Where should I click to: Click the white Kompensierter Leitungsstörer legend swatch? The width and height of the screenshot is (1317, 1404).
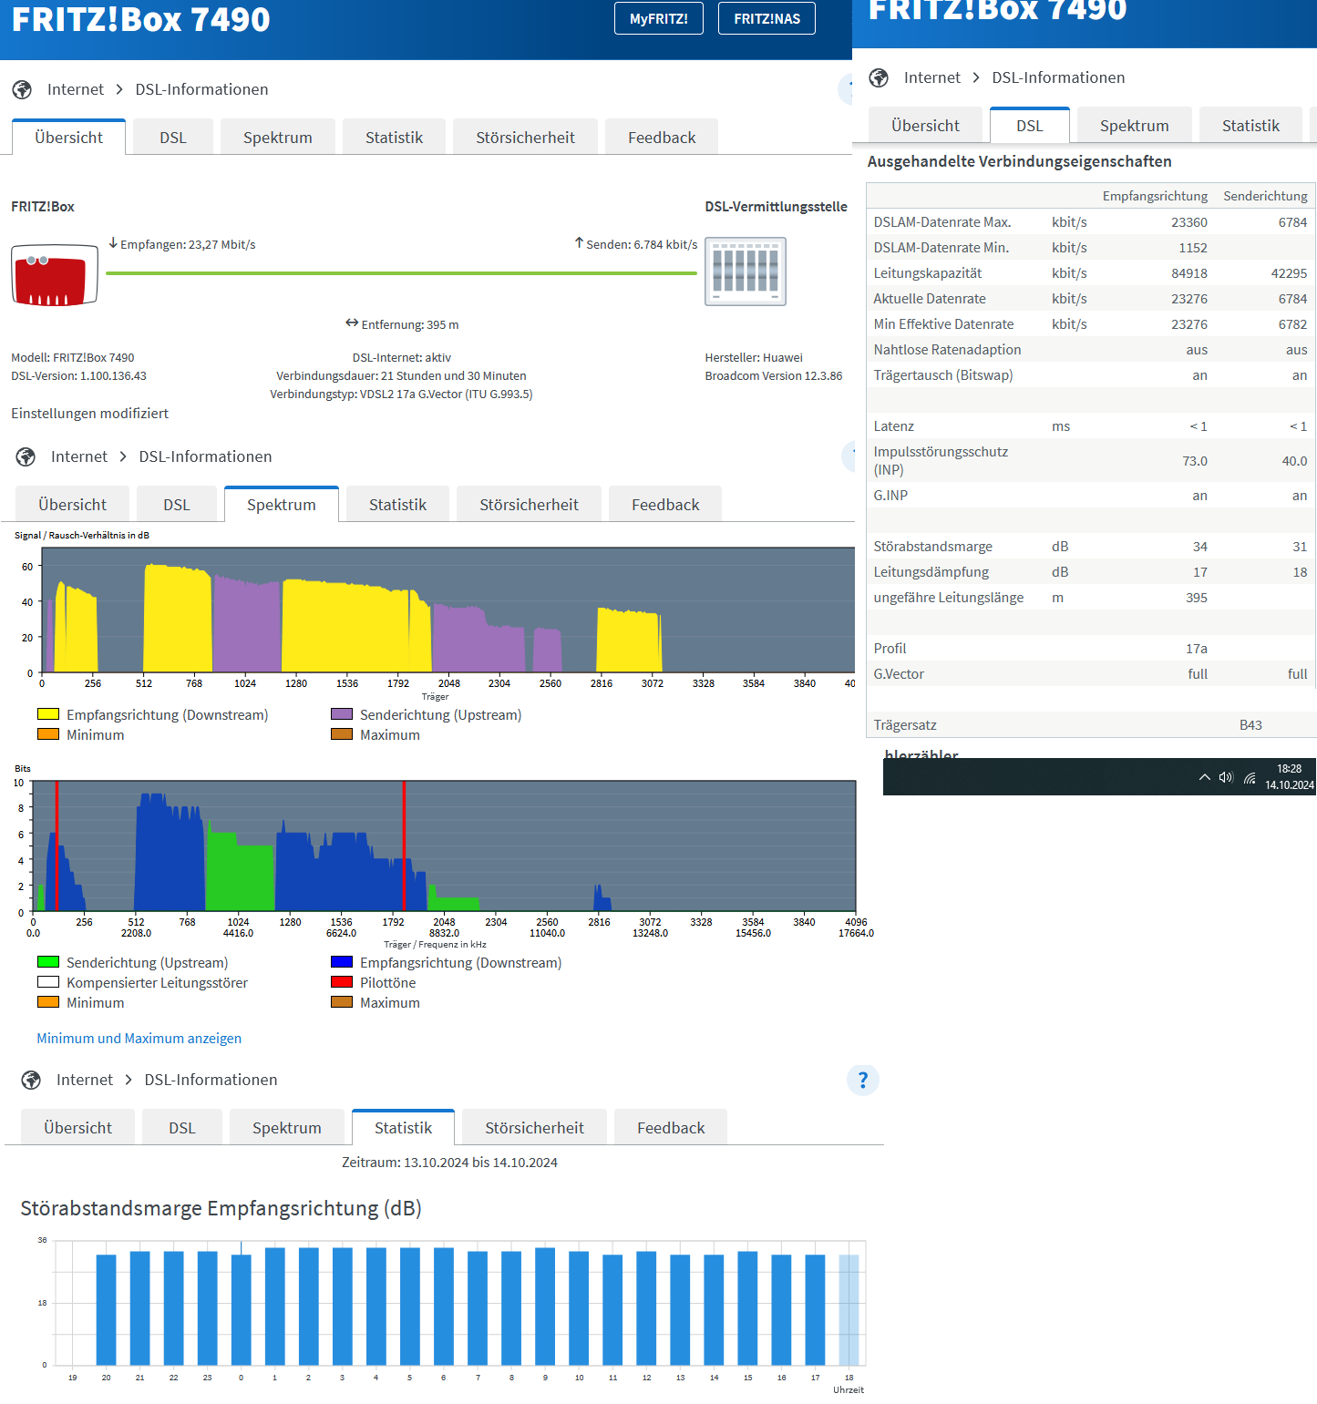[48, 982]
